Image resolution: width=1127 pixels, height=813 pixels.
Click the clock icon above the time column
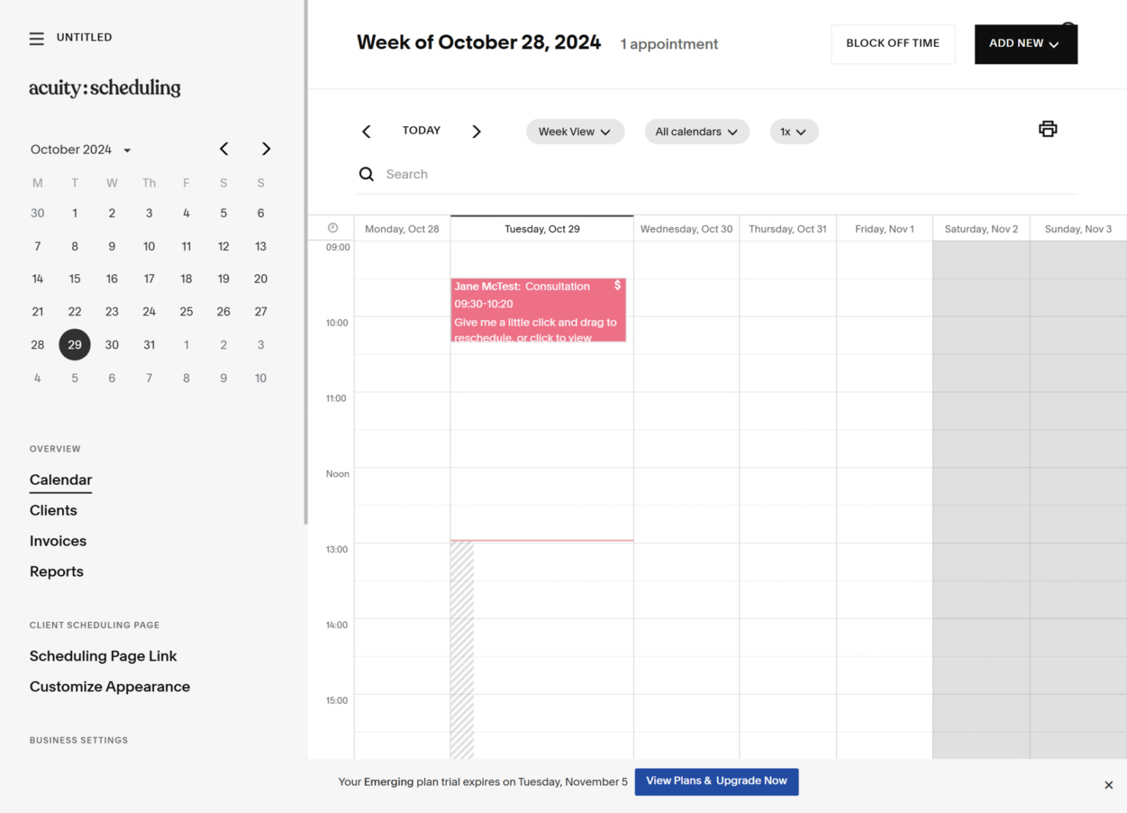tap(332, 227)
